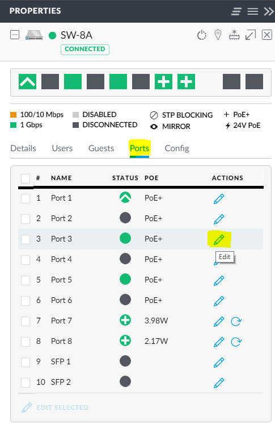Image resolution: width=275 pixels, height=424 pixels.
Task: Select the checkbox for SFP 2
Action: pyautogui.click(x=26, y=383)
